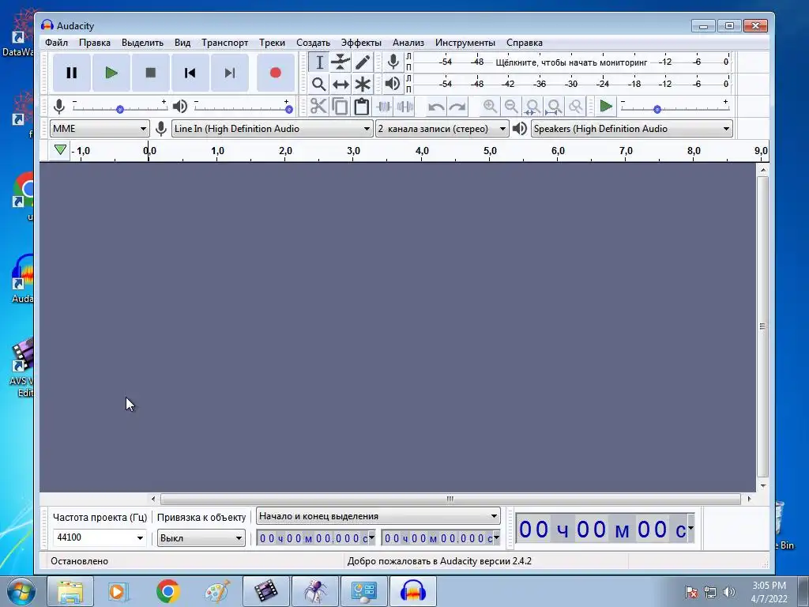Click the green timeline playhead triangle
The height and width of the screenshot is (607, 809).
click(60, 149)
